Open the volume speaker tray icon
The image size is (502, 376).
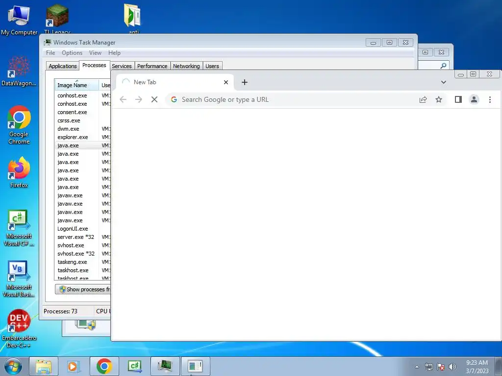click(452, 367)
